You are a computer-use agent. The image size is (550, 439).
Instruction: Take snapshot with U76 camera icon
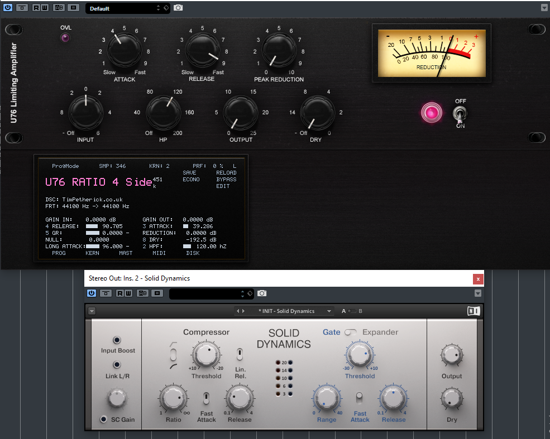(x=178, y=8)
